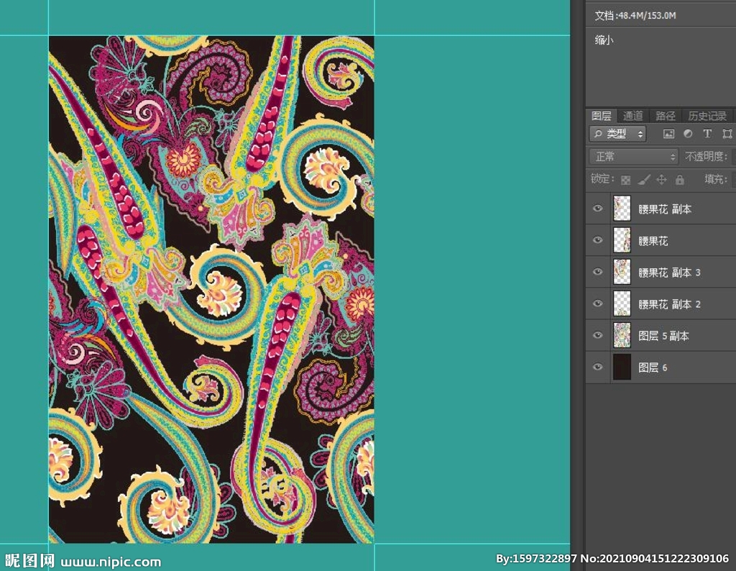
Task: Enable lock position move icon
Action: coord(662,180)
